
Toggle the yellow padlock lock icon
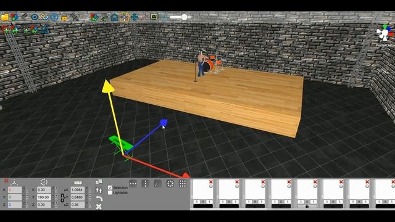(64, 17)
